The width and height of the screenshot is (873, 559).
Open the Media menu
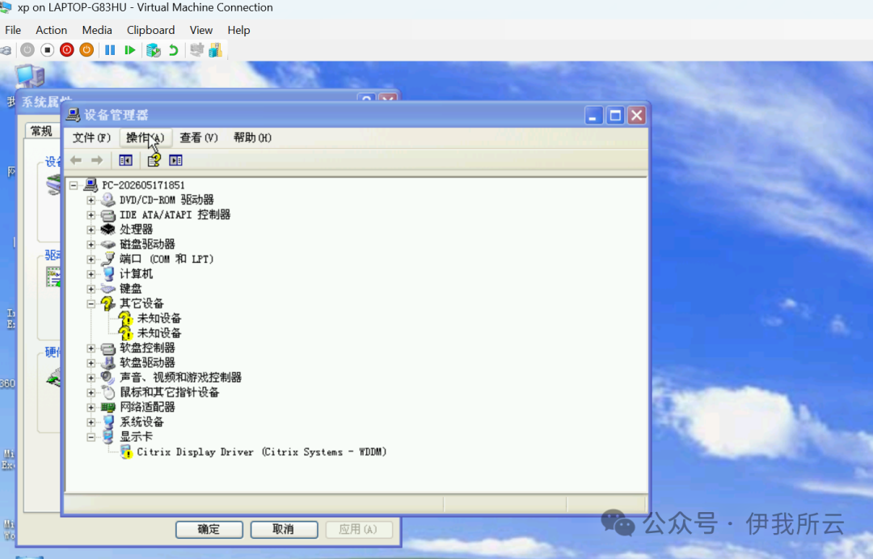pyautogui.click(x=97, y=30)
